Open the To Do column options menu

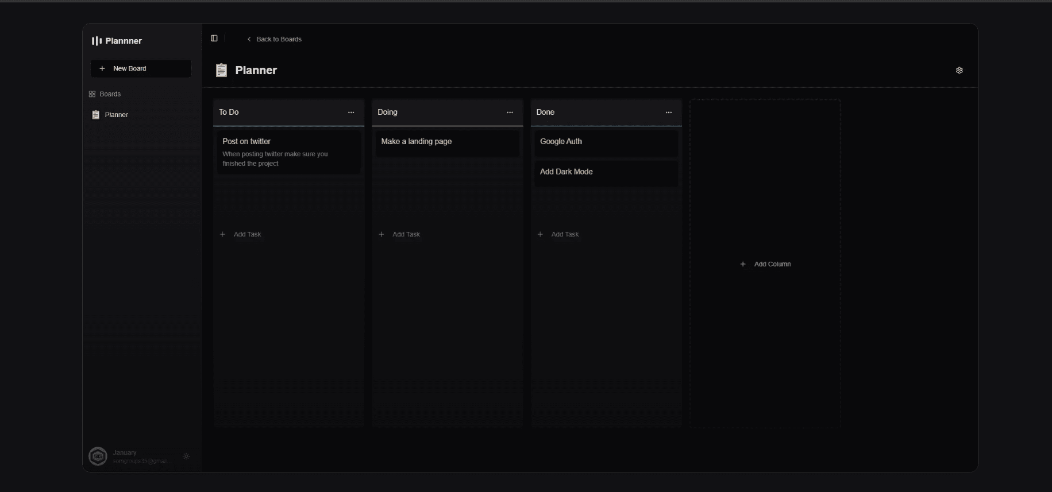(351, 113)
